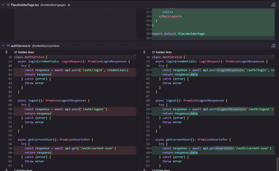Click line number 29 in PlaceholderPage diff
Screen dimensions: 279x171
click(148, 38)
